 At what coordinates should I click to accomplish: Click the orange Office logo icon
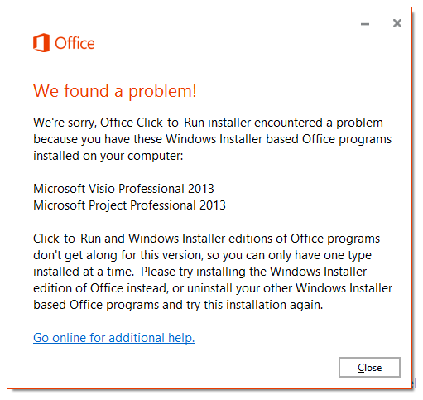tap(41, 43)
